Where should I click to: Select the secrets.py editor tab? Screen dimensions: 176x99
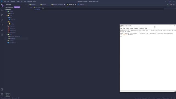point(71,5)
